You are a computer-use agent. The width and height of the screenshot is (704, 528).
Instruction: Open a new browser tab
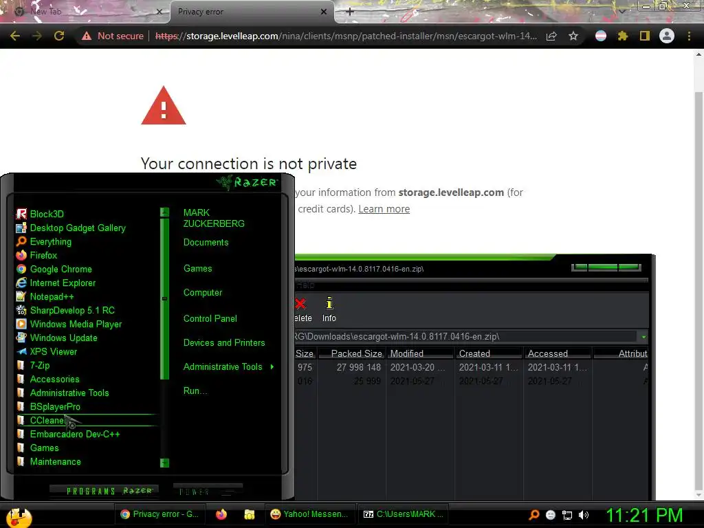[x=350, y=12]
